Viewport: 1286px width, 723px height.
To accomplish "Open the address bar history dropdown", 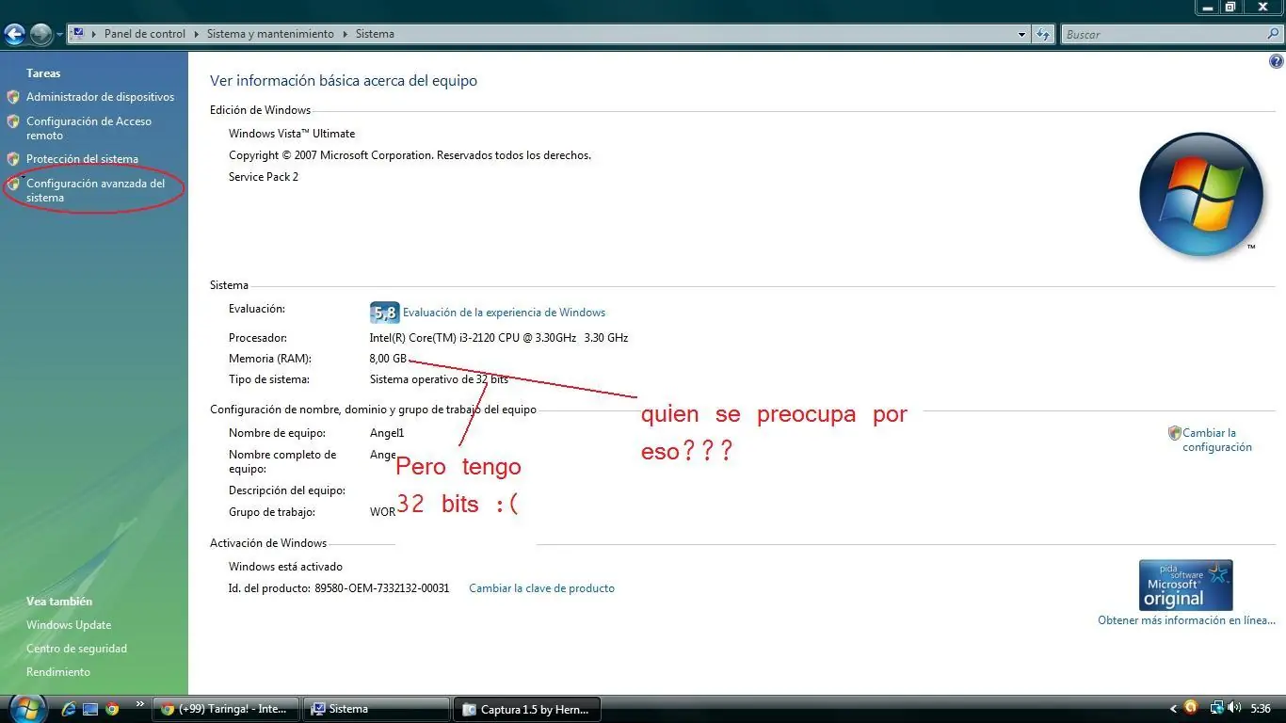I will [x=1021, y=34].
